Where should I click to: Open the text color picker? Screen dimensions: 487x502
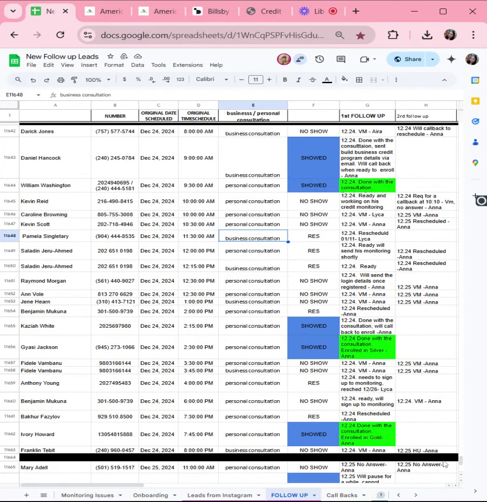[x=327, y=80]
